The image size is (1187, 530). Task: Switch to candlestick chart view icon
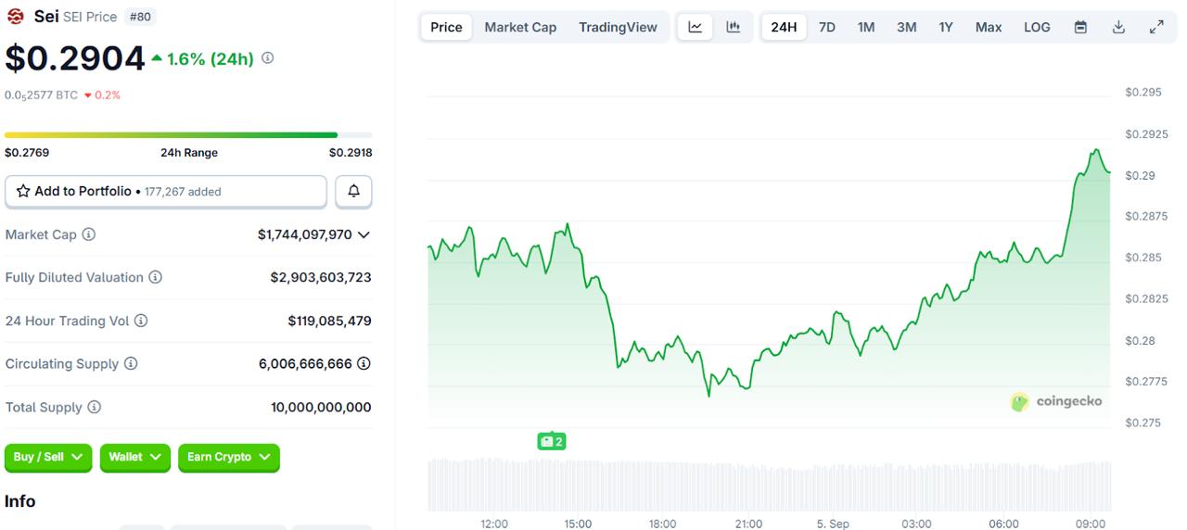733,27
